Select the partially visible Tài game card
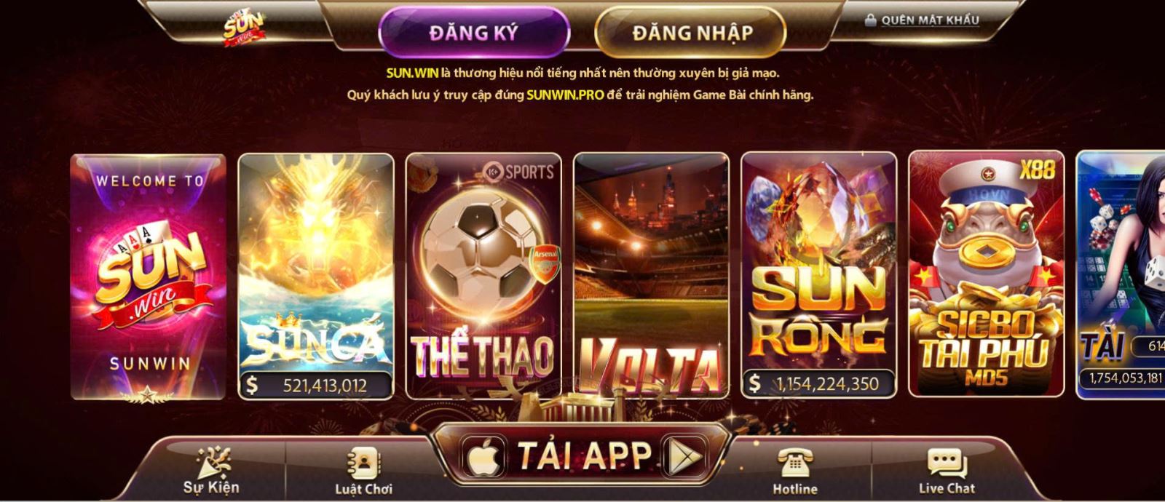 click(x=1121, y=274)
